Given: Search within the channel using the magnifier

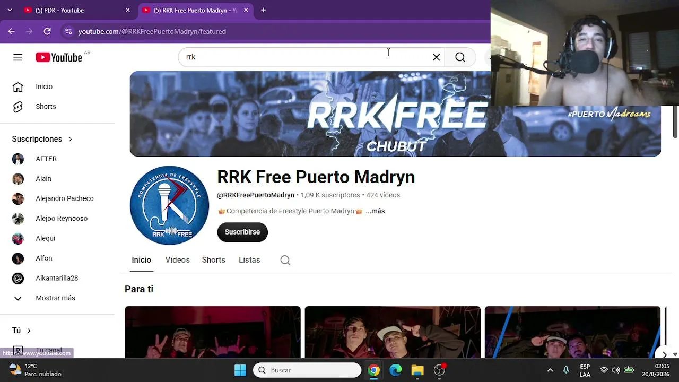Looking at the screenshot, I should coord(285,260).
